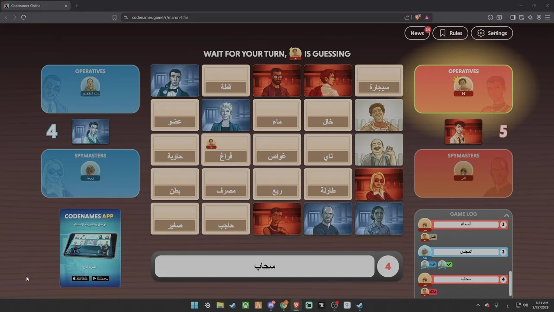Switch to Chrome in the taskbar

[x=283, y=305]
